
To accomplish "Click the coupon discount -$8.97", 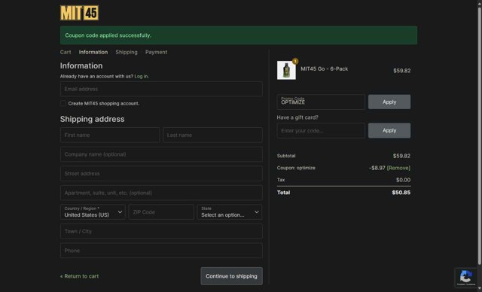I will (x=377, y=168).
